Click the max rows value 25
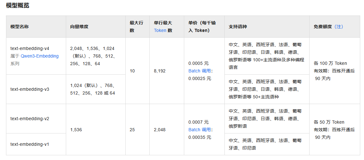Viewport: 364px width, 160px height. [x=132, y=130]
